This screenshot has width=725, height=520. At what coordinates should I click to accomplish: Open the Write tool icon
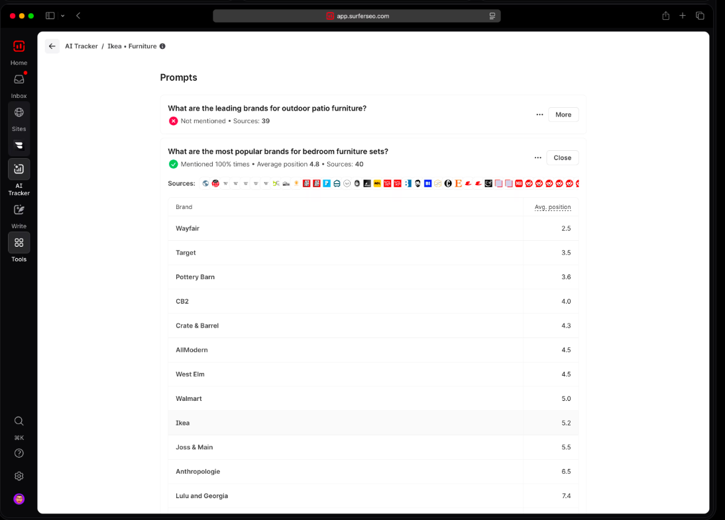(19, 210)
